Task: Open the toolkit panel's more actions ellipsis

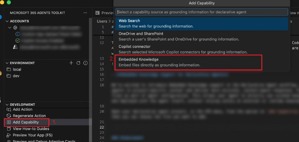Action: tap(85, 13)
